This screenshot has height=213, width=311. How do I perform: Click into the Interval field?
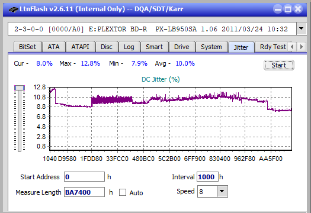point(207,177)
